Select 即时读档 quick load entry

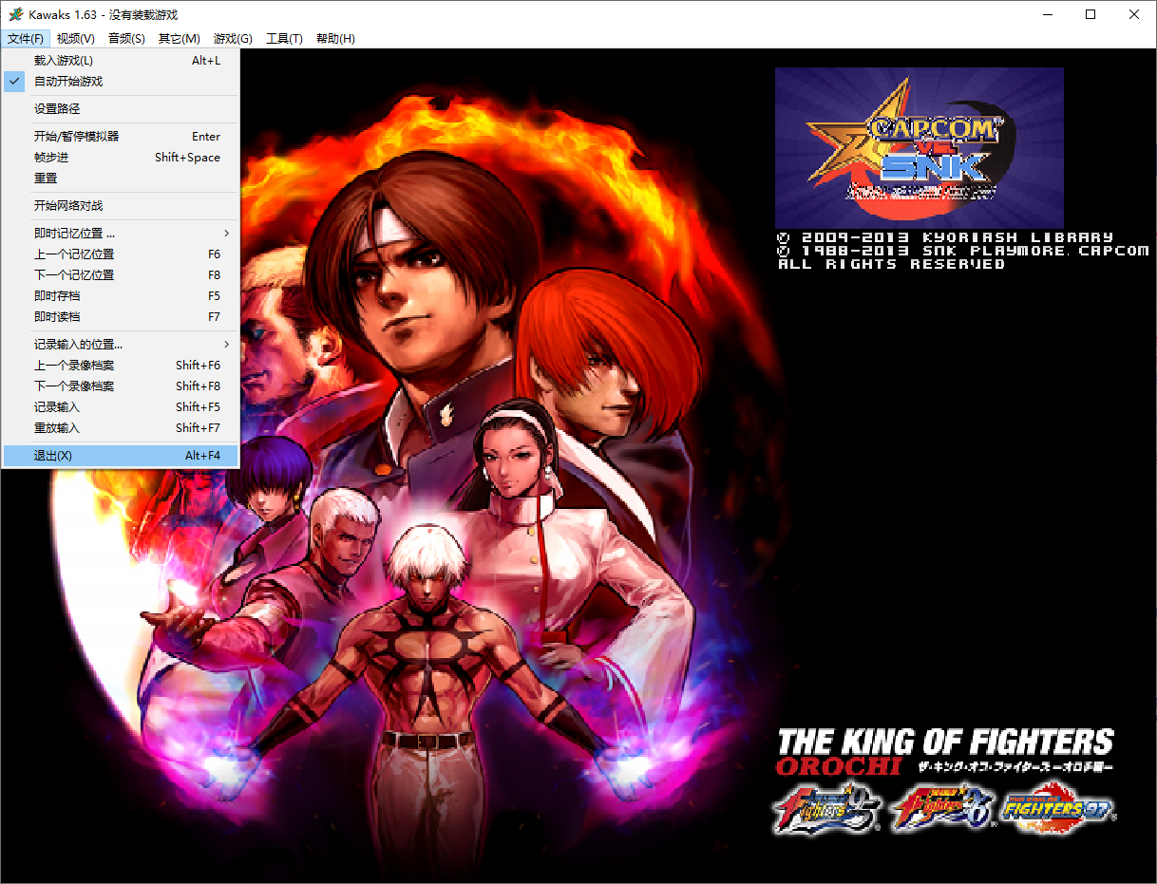point(57,317)
